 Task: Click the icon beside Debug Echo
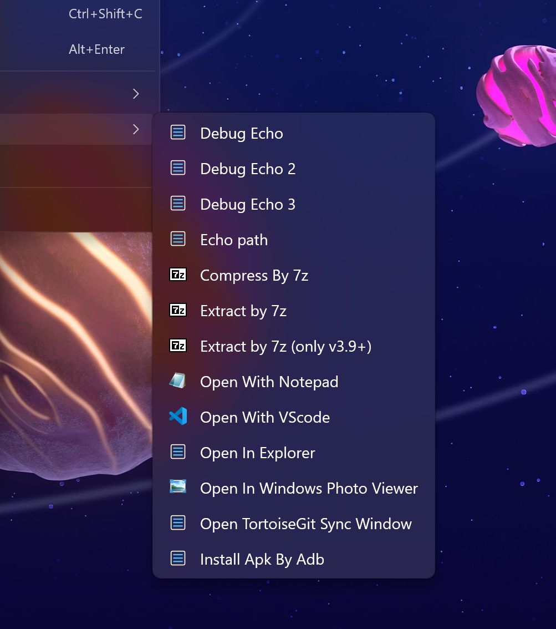178,133
